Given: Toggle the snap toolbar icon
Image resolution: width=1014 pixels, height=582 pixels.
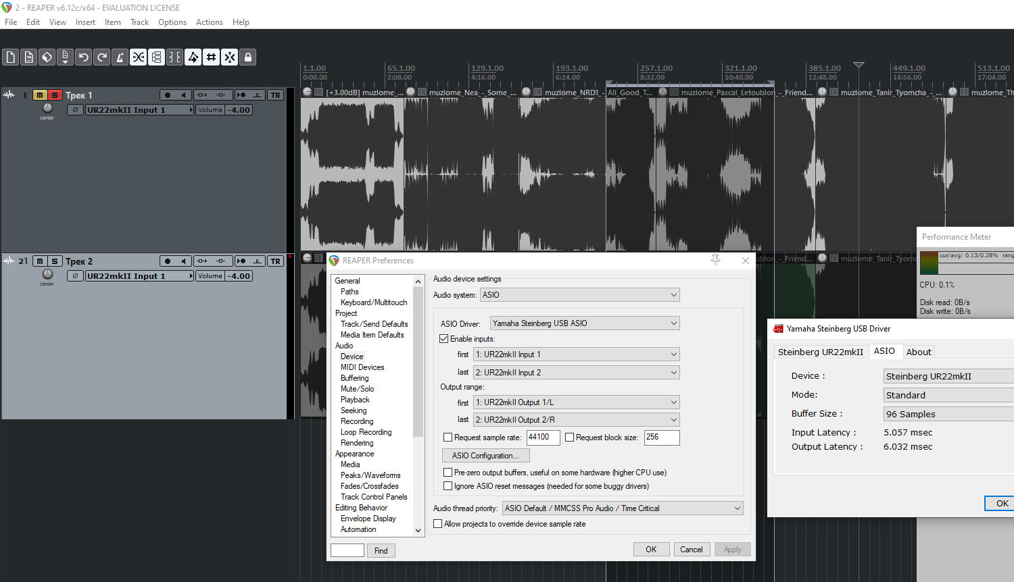Looking at the screenshot, I should tap(229, 57).
